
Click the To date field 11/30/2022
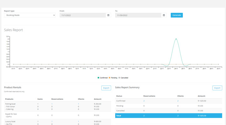(x=138, y=15)
